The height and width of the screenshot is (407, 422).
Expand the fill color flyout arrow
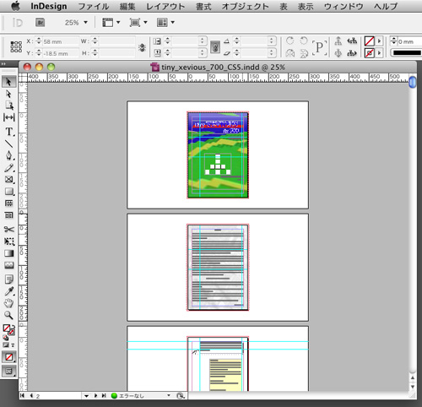tap(379, 41)
